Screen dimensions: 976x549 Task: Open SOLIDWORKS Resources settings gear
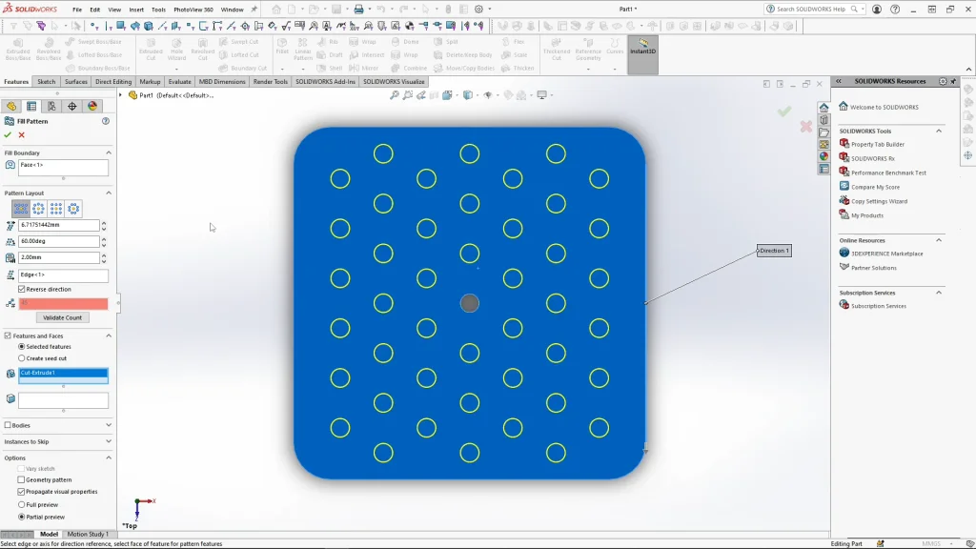pos(943,81)
